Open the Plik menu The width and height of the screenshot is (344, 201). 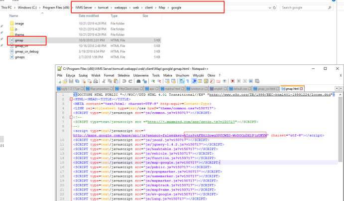tap(60, 75)
